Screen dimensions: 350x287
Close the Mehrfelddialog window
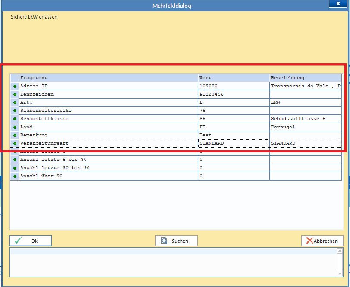click(x=338, y=3)
